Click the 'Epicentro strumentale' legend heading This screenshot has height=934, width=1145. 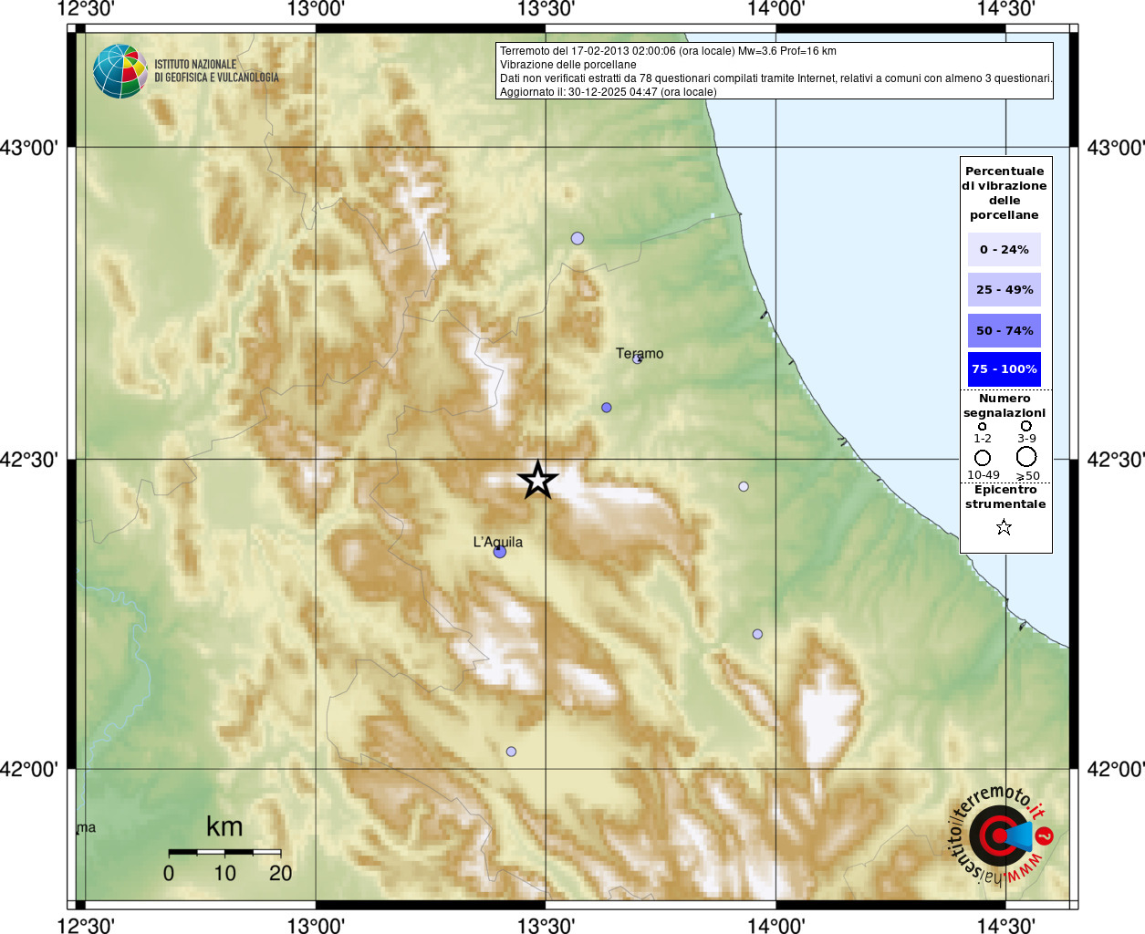(x=1005, y=497)
